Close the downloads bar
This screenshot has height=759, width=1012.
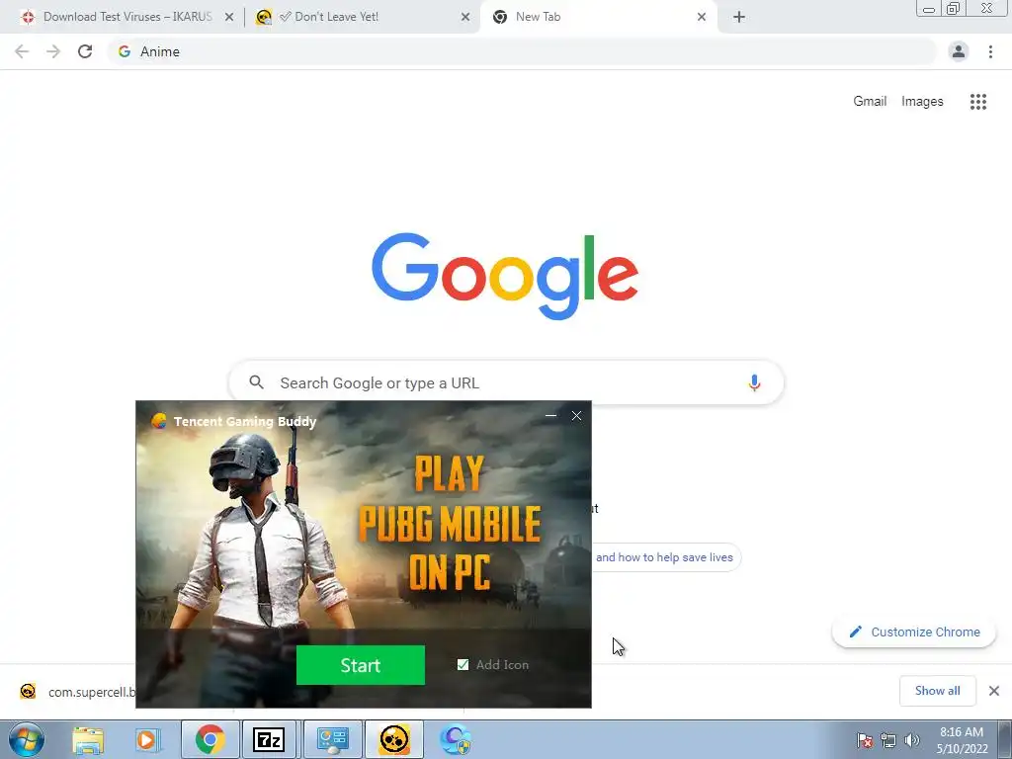[x=994, y=691]
